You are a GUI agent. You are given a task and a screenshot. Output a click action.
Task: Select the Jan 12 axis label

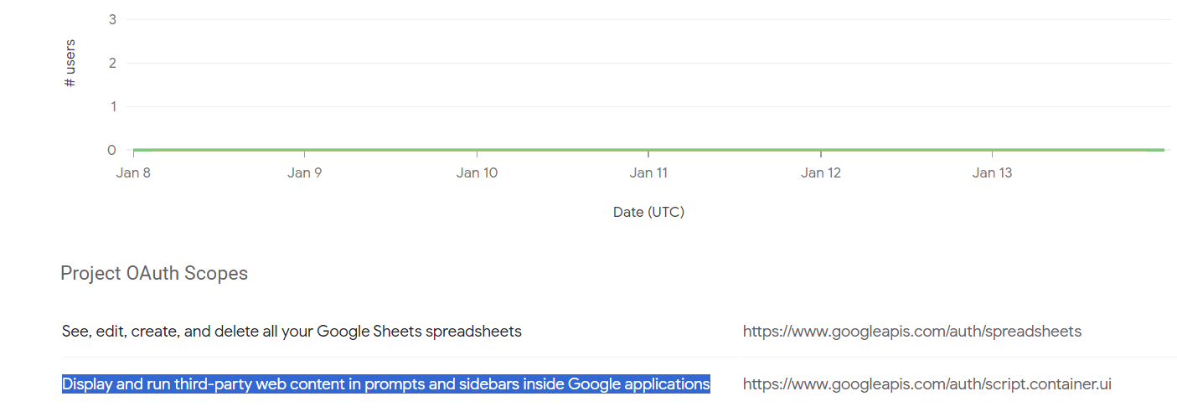[x=821, y=172]
